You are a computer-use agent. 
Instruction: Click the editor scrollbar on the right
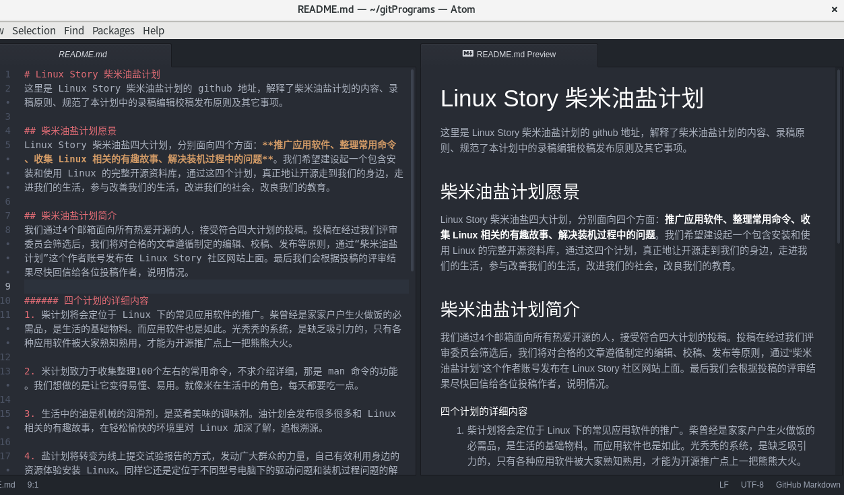tap(412, 168)
